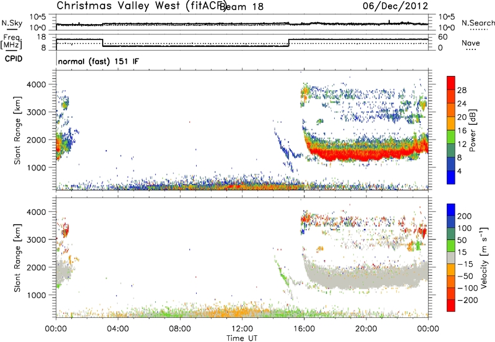Select the N.Sky legend label
495x342 pixels.
click(12, 23)
